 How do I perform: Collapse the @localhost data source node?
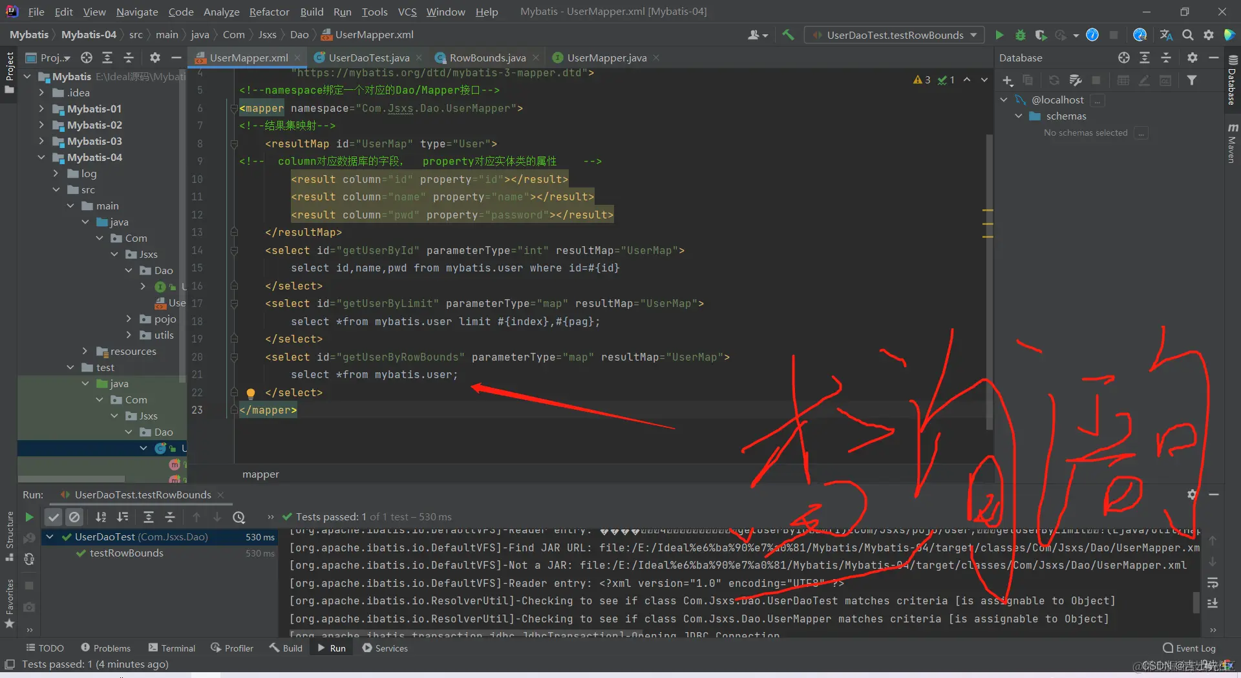coord(1004,100)
